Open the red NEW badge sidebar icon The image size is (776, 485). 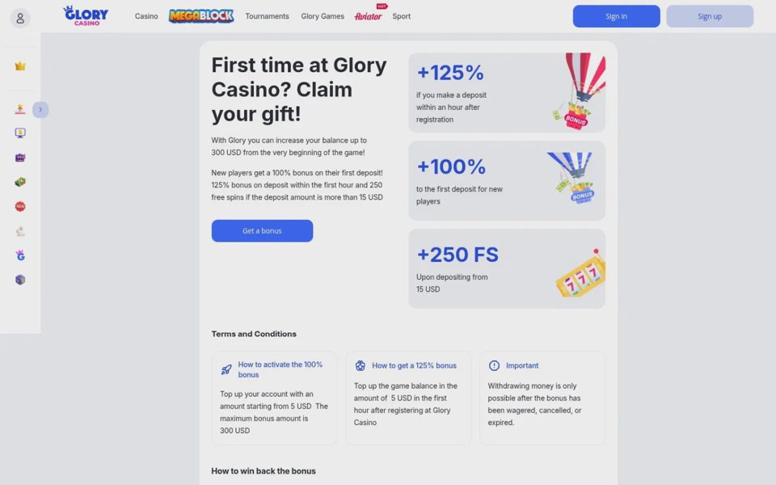click(x=20, y=206)
